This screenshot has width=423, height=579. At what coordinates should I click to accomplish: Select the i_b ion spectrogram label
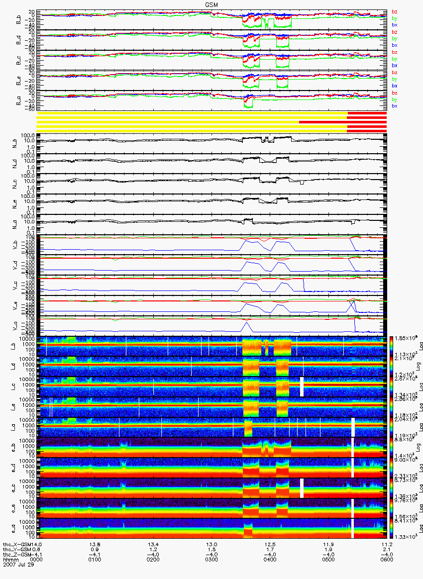pos(13,346)
